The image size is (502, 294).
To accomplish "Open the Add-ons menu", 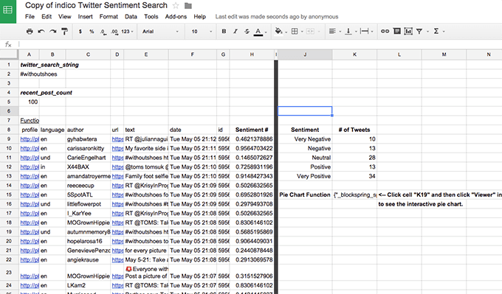I will pyautogui.click(x=176, y=17).
